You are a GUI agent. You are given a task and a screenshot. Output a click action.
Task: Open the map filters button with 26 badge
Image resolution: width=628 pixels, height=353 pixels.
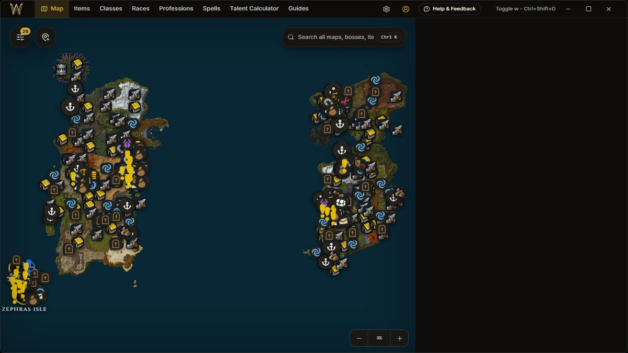20,37
